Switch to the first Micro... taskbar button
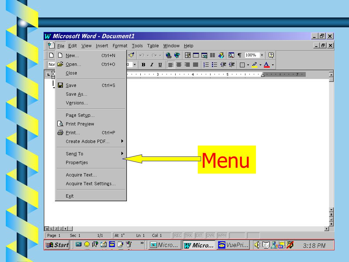This screenshot has height=262, width=349. click(x=164, y=245)
